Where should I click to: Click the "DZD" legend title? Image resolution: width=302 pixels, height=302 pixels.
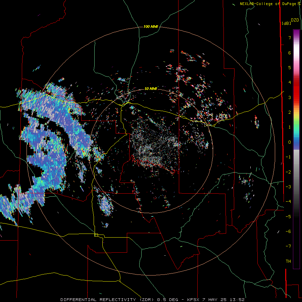pos(295,20)
